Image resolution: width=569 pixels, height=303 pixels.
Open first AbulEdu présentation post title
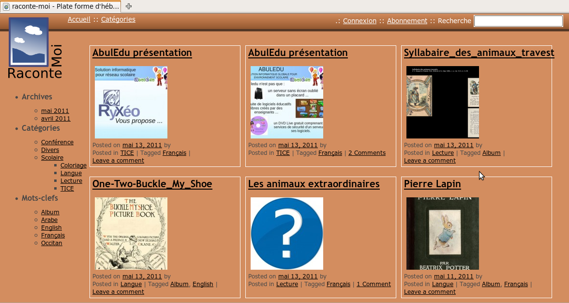pos(142,53)
